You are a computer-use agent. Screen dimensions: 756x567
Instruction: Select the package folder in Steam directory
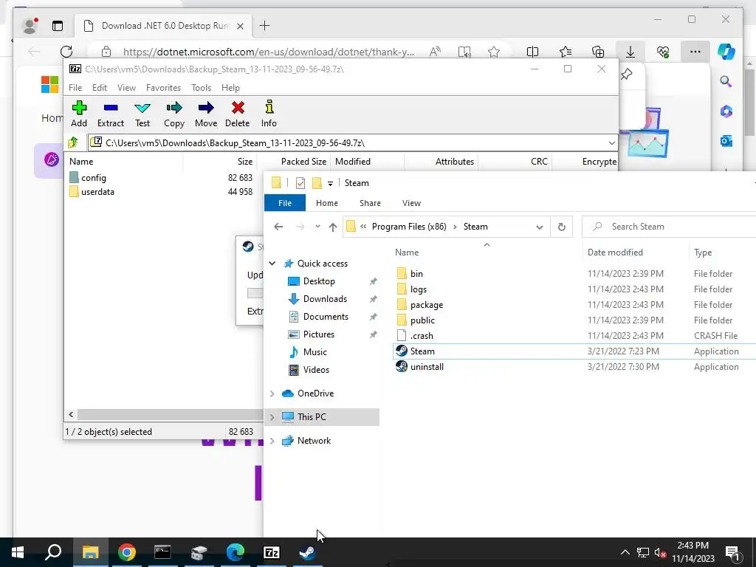[x=427, y=305]
